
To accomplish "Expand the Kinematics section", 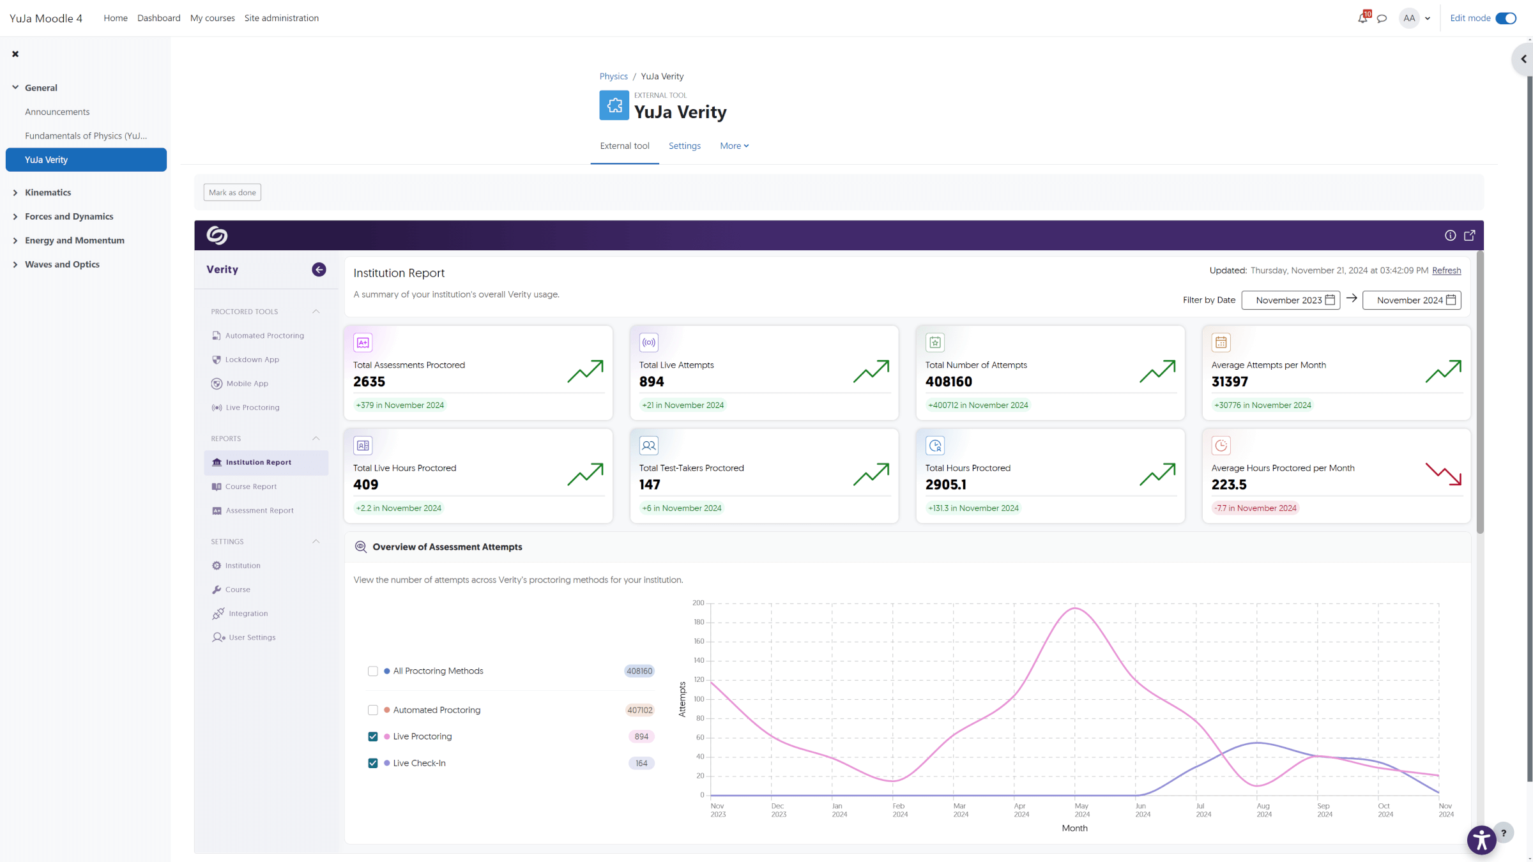I will click(15, 192).
